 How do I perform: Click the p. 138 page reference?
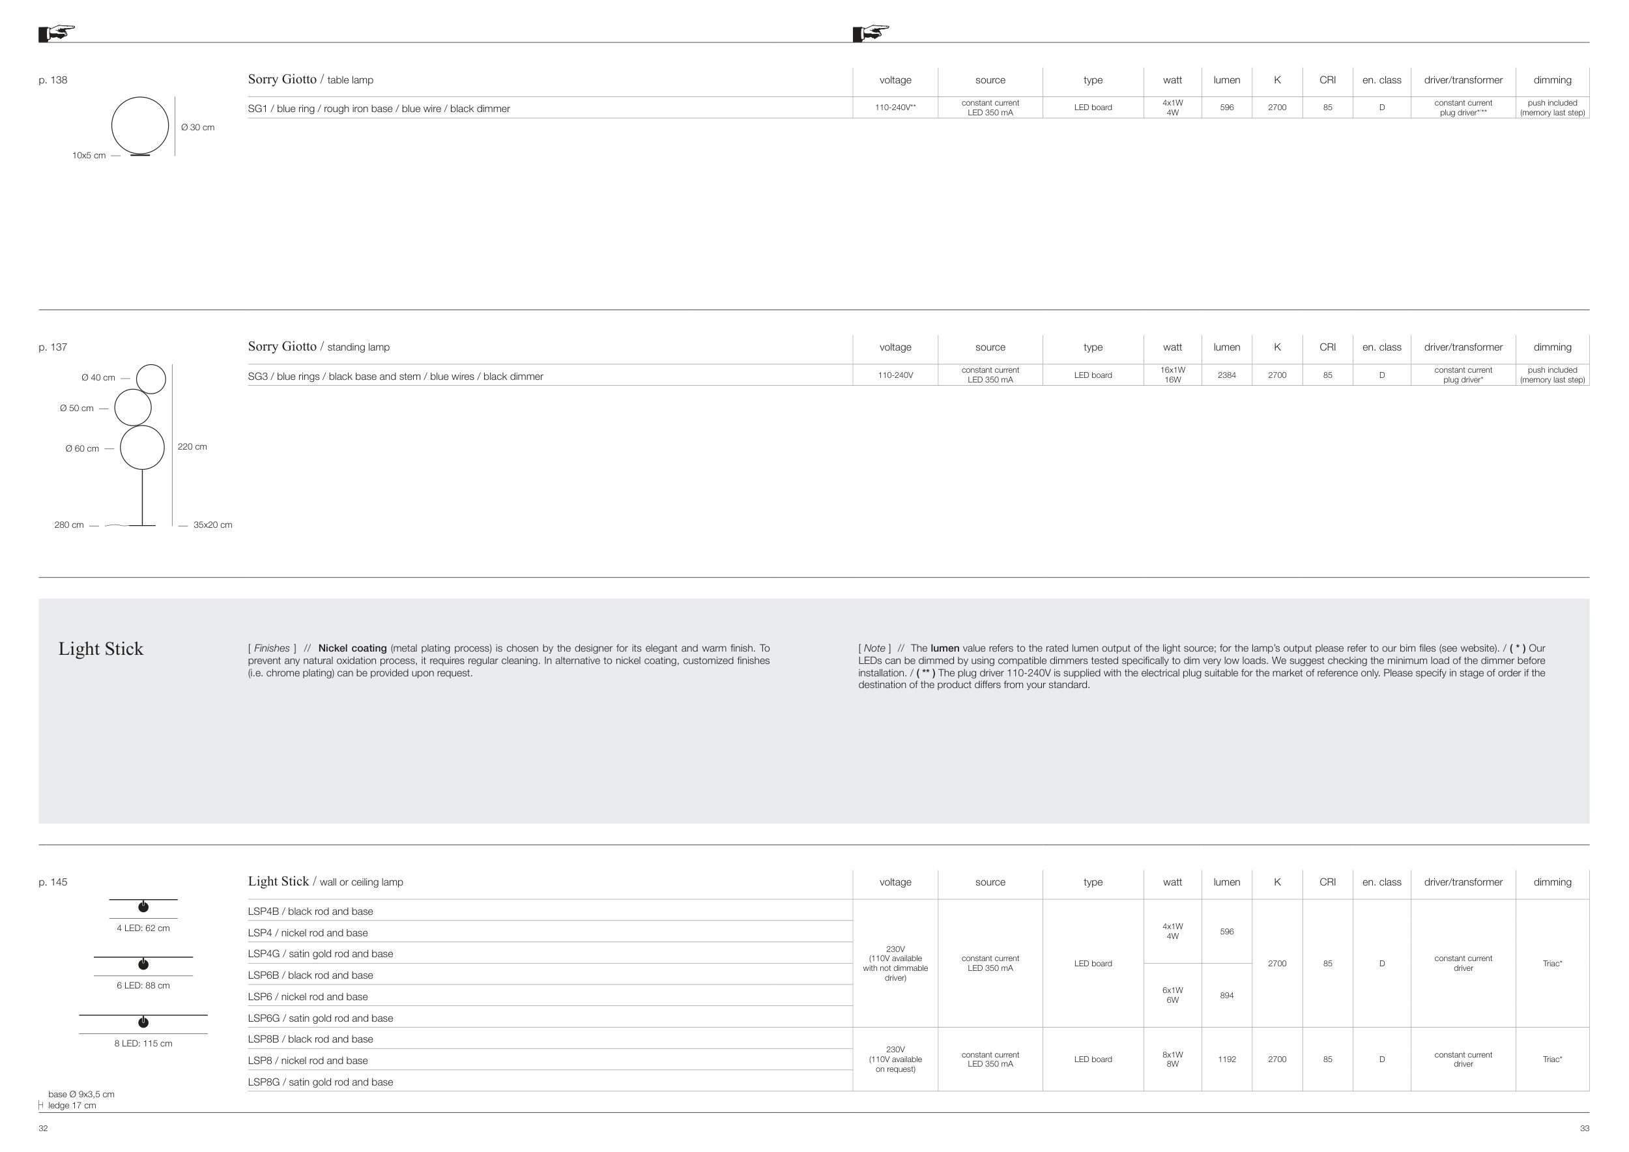(x=53, y=80)
